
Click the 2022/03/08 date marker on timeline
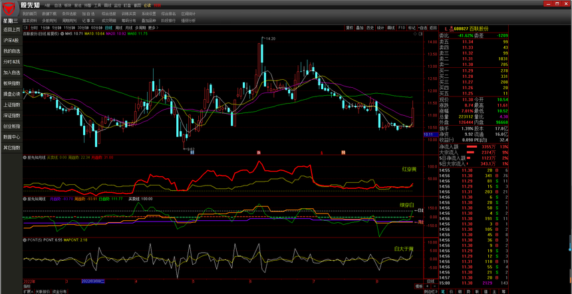pos(93,281)
